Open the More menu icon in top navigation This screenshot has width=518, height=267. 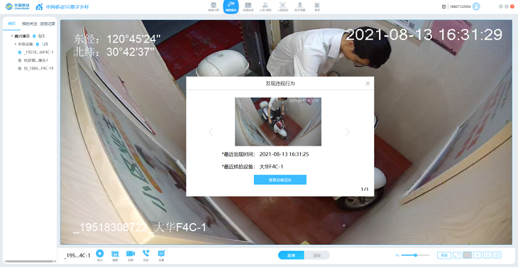coord(317,6)
